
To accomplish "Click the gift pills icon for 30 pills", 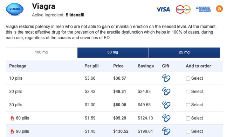I will click(x=166, y=104).
